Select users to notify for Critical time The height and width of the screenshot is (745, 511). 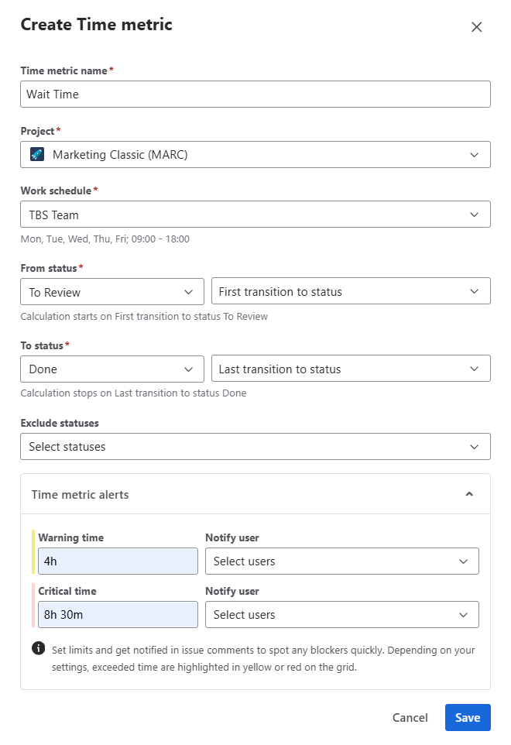341,615
